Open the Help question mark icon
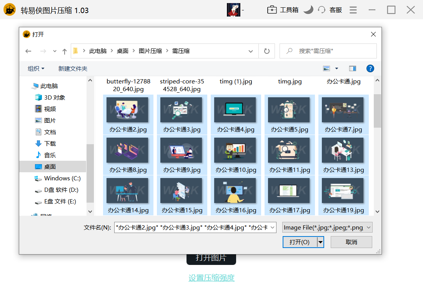Image resolution: width=423 pixels, height=298 pixels. (370, 68)
